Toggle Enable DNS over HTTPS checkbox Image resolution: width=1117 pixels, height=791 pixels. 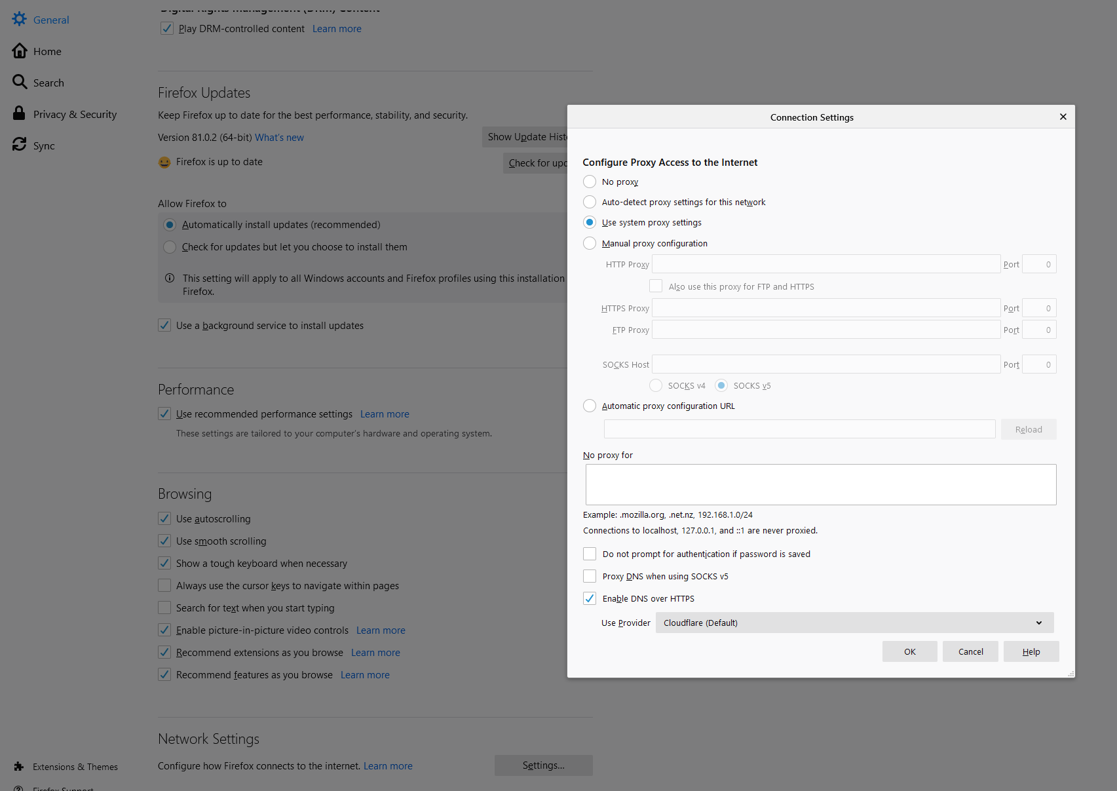(x=590, y=598)
